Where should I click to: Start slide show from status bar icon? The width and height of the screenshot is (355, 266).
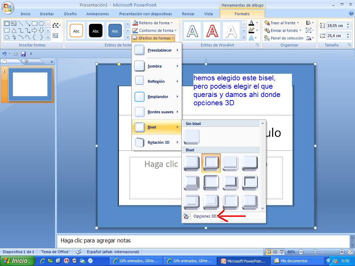[282, 252]
